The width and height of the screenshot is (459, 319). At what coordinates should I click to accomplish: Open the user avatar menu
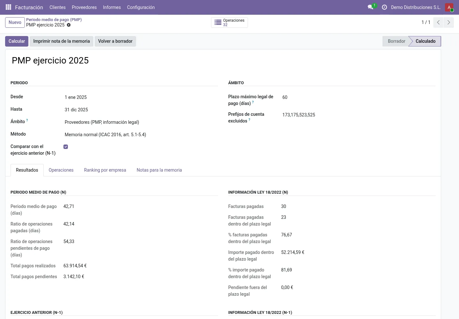(x=449, y=7)
